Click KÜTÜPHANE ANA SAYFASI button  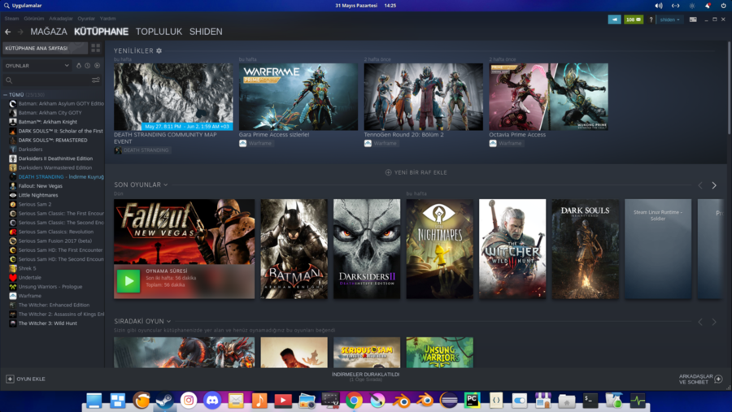(45, 48)
